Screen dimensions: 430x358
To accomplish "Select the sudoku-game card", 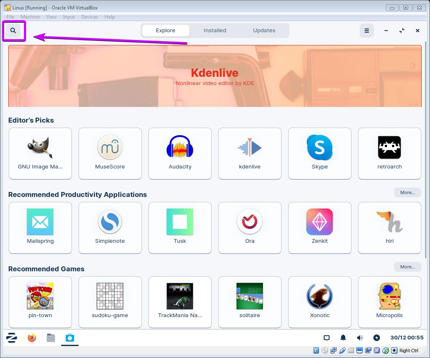I will (x=110, y=302).
